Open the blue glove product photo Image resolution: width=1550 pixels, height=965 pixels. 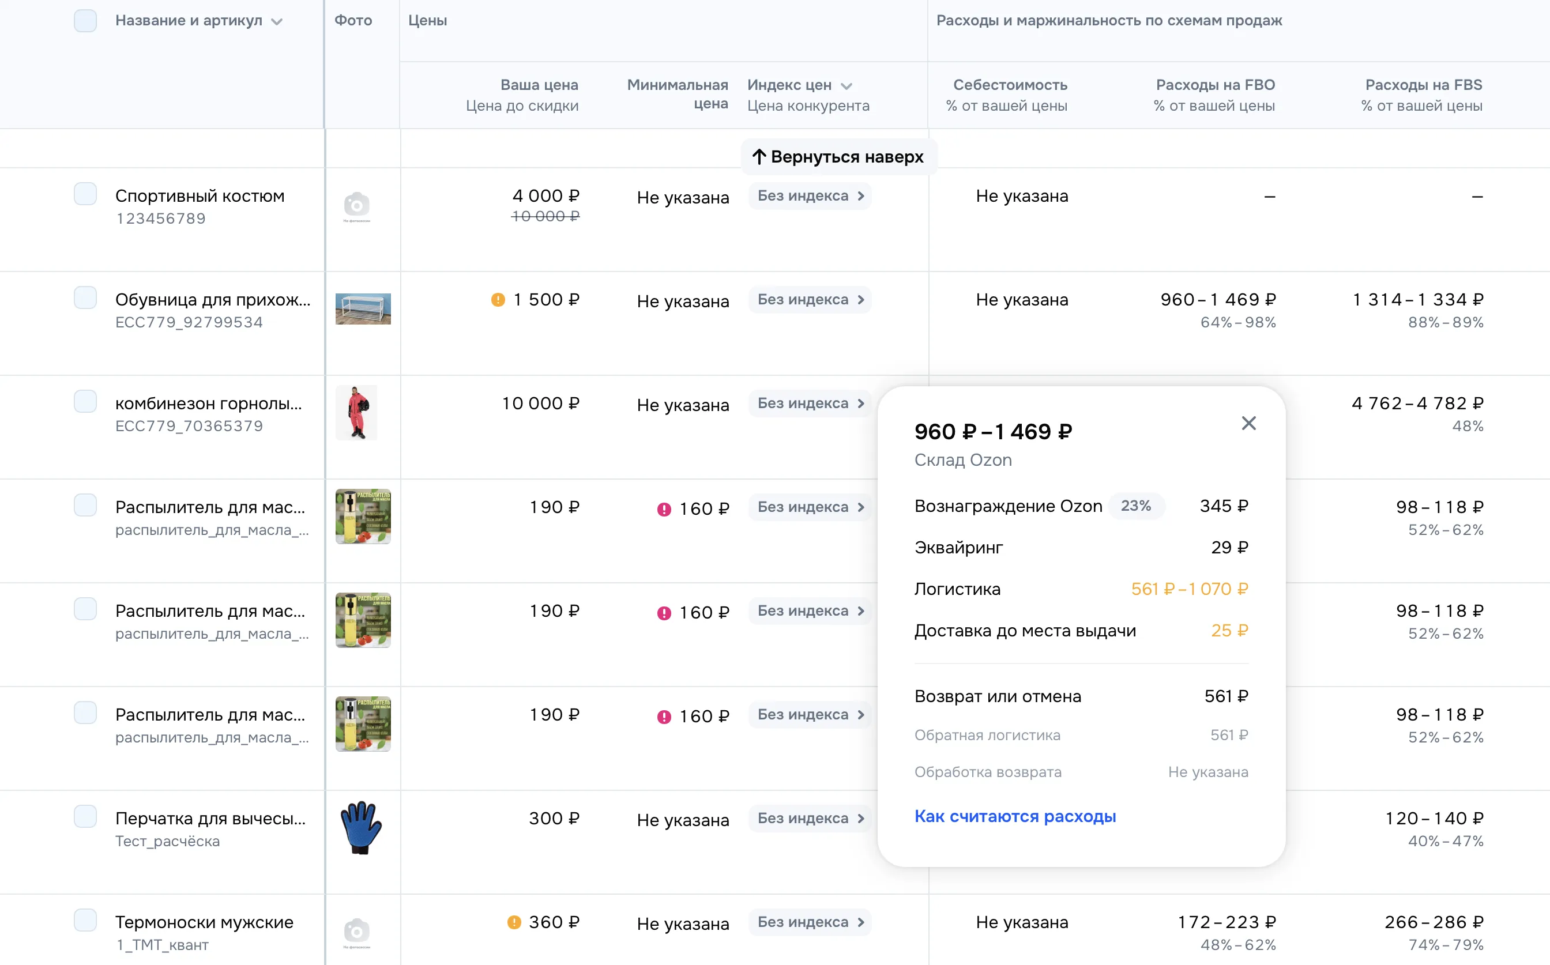pyautogui.click(x=362, y=827)
